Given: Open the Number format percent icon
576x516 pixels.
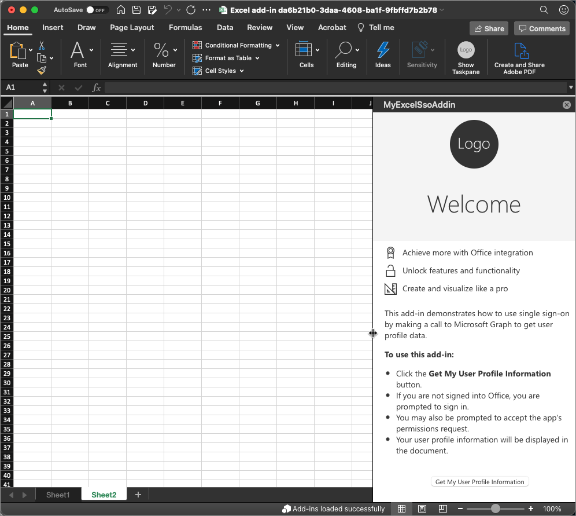Looking at the screenshot, I should click(161, 50).
